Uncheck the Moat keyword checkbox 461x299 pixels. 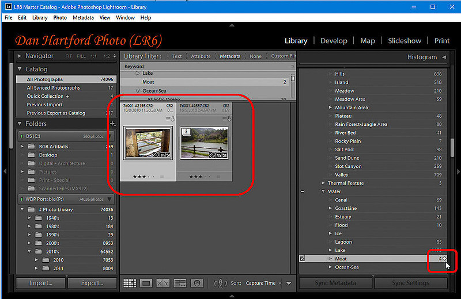tap(303, 259)
